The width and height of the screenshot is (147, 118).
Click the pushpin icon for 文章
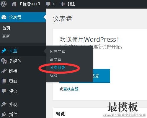pyautogui.click(x=4, y=51)
